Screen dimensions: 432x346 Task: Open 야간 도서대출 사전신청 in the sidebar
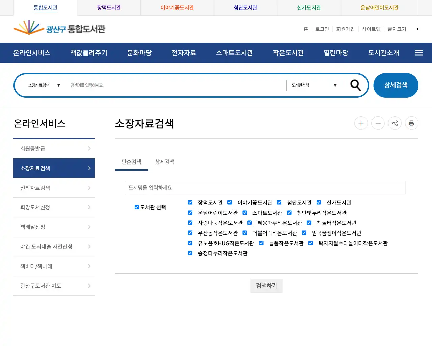tap(54, 247)
